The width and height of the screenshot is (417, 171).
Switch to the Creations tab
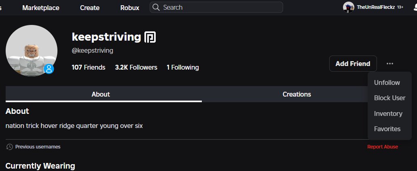[297, 94]
